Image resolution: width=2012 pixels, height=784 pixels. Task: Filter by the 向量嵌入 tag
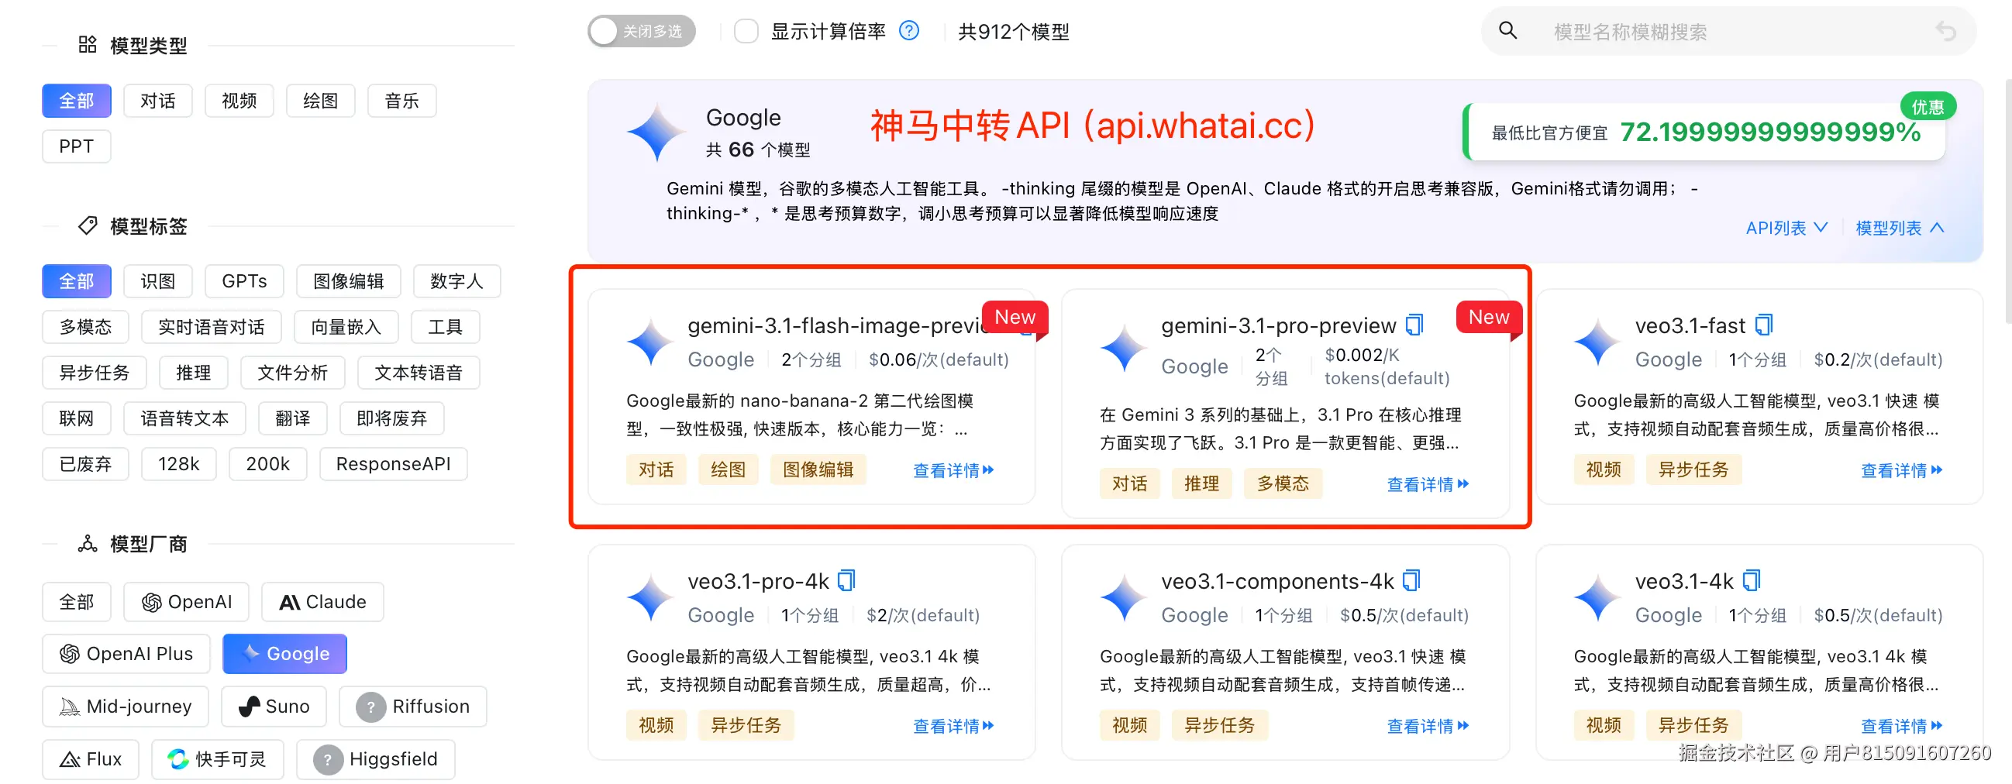[x=346, y=327]
